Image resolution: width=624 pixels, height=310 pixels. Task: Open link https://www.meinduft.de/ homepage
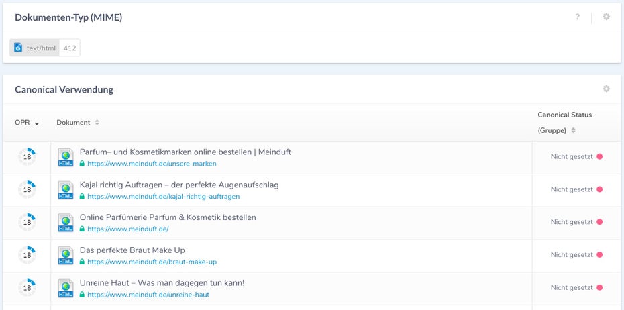128,229
